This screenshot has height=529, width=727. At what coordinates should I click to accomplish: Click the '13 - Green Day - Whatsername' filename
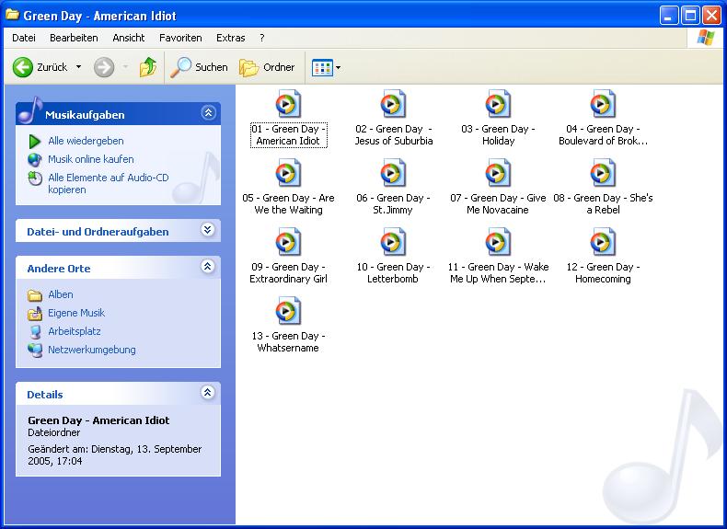(x=288, y=342)
